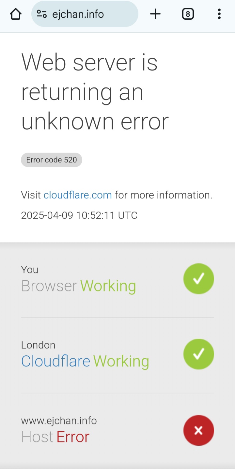This screenshot has width=235, height=469.
Task: Tap the London location label
Action: click(38, 345)
